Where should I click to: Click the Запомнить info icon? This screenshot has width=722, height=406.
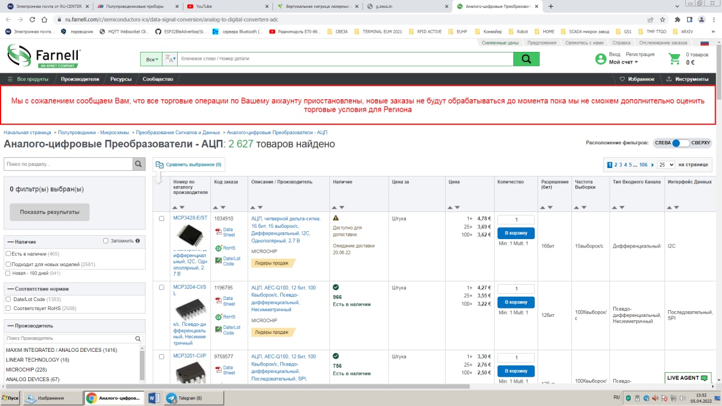[x=138, y=241]
